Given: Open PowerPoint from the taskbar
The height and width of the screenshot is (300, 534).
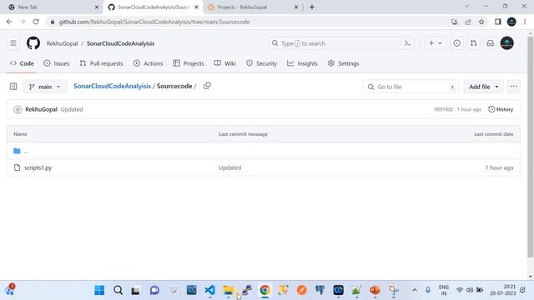Looking at the screenshot, I should click(x=375, y=290).
